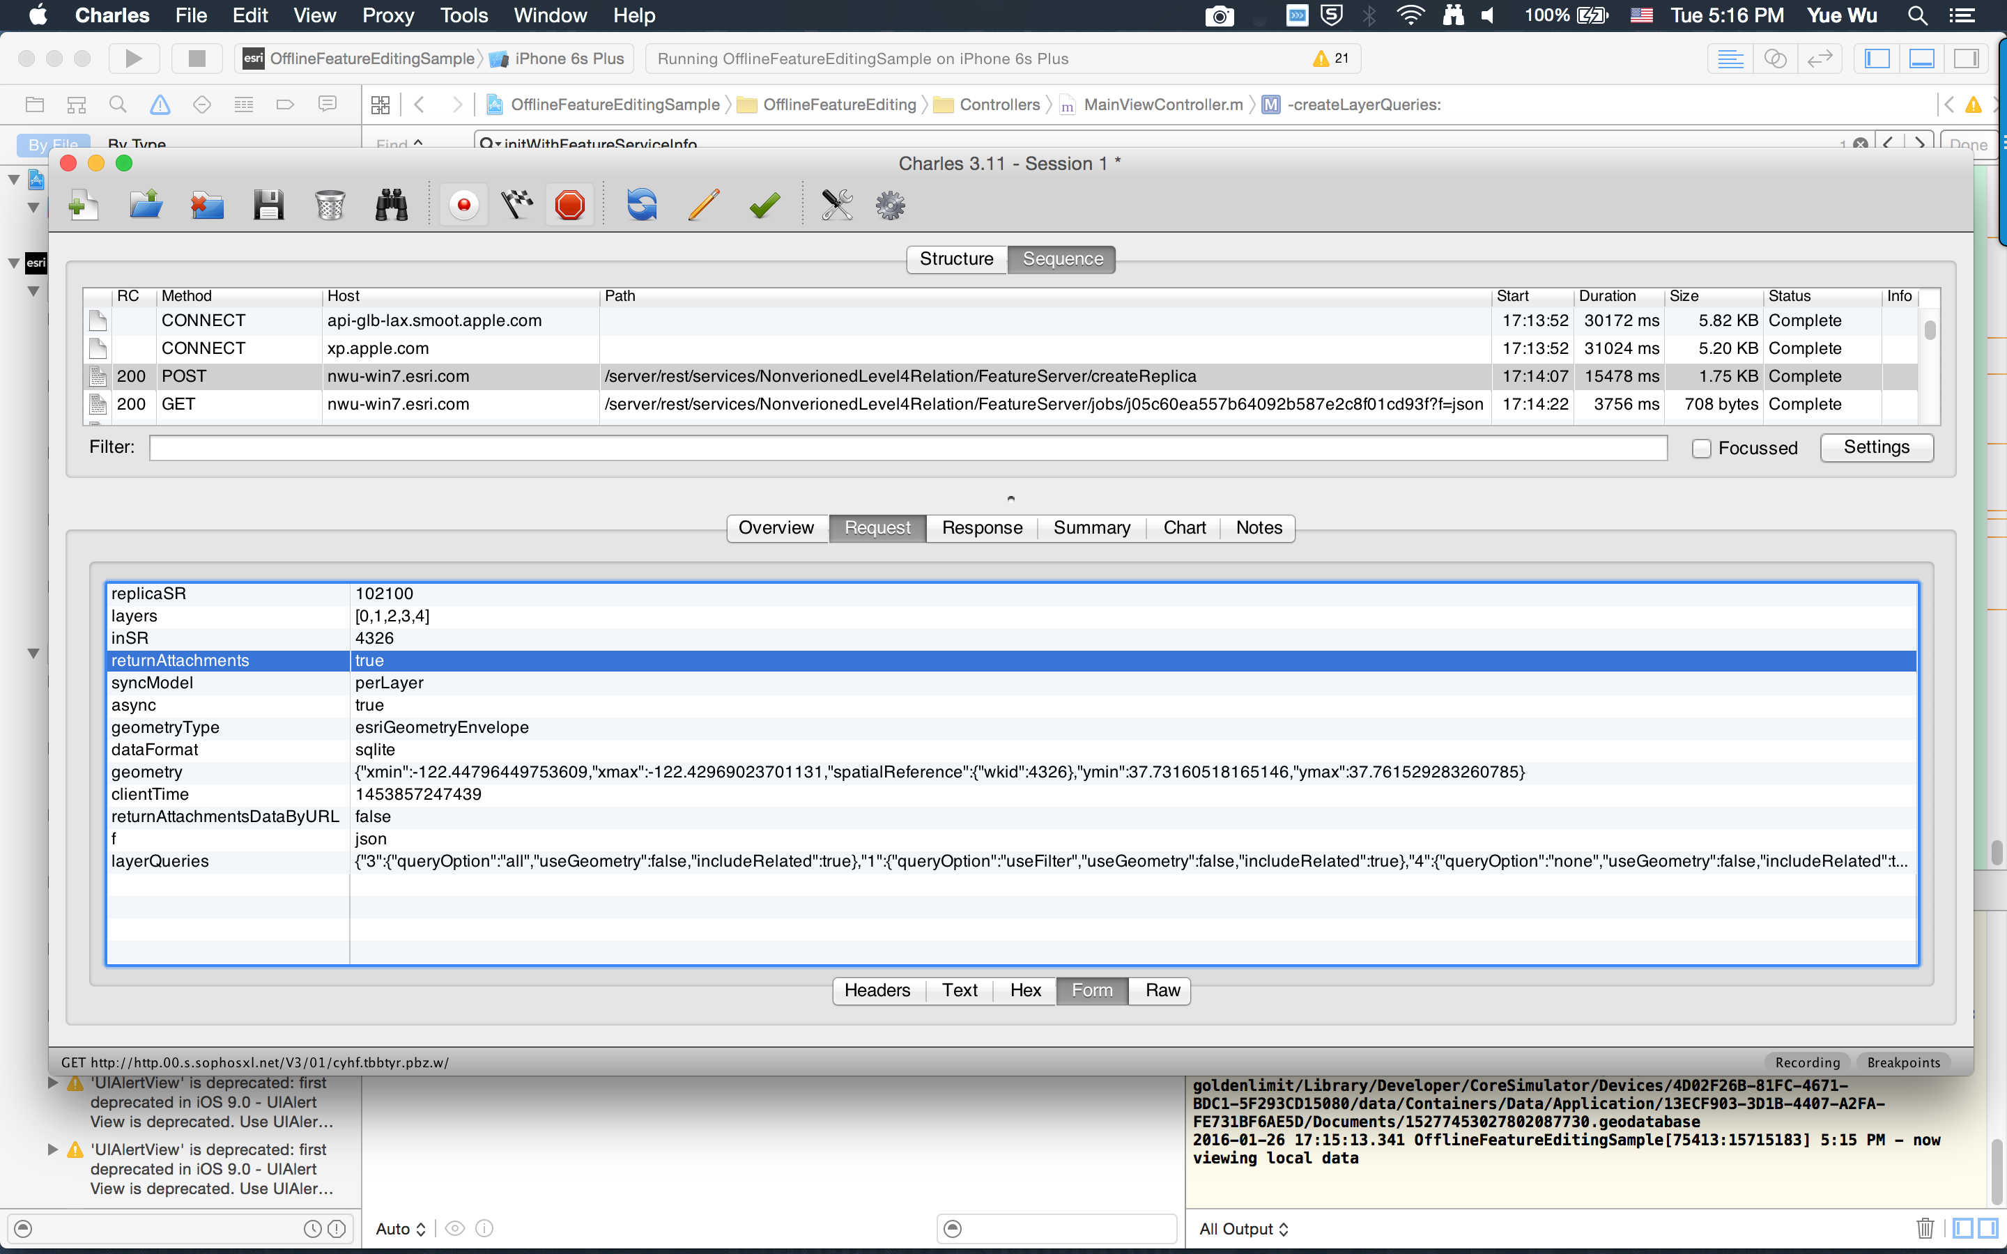Switch to Structure view
The image size is (2007, 1254).
pyautogui.click(x=956, y=258)
